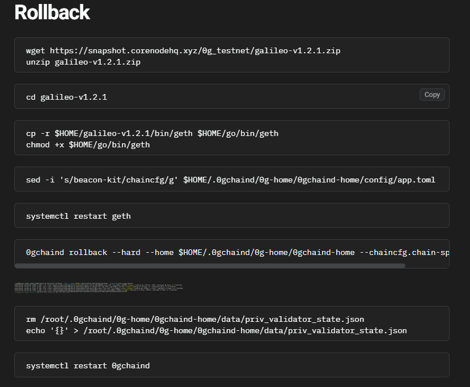Click the '0gchaind rollback --hard' command line
The width and height of the screenshot is (470, 387).
(x=238, y=252)
